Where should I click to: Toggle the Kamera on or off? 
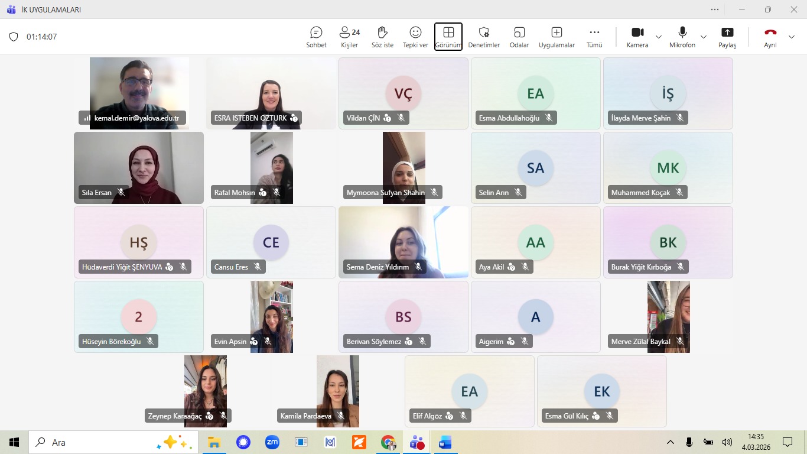[637, 37]
